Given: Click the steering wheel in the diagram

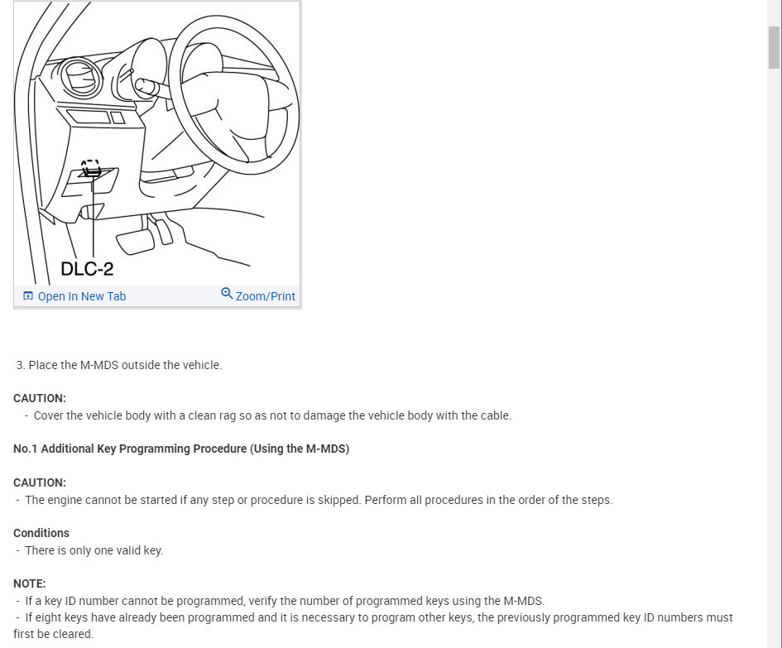Looking at the screenshot, I should 234,95.
